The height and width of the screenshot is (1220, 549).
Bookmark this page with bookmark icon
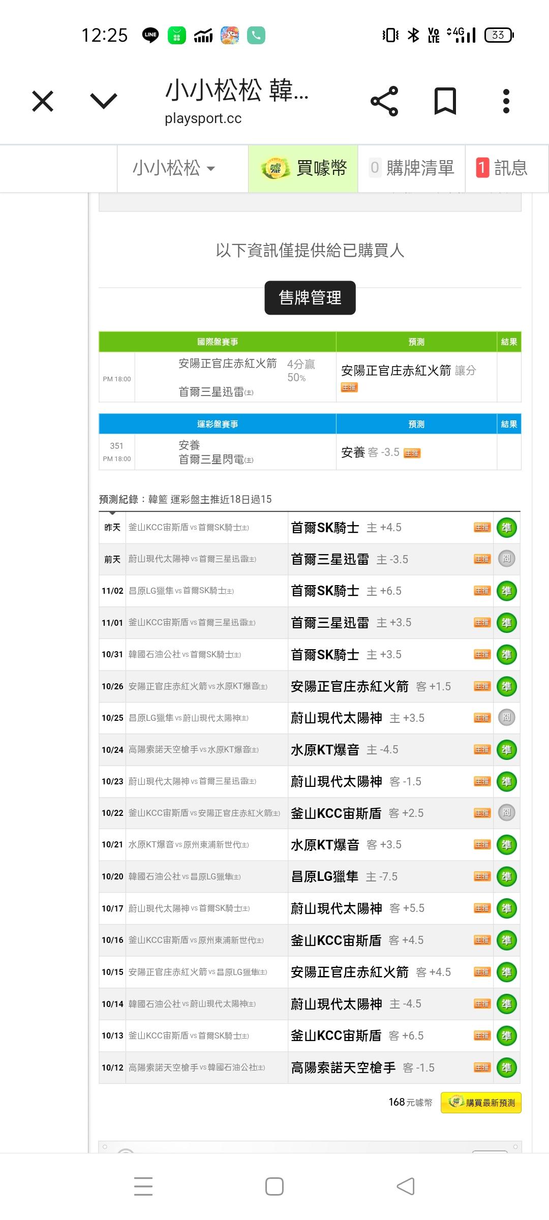(x=445, y=101)
